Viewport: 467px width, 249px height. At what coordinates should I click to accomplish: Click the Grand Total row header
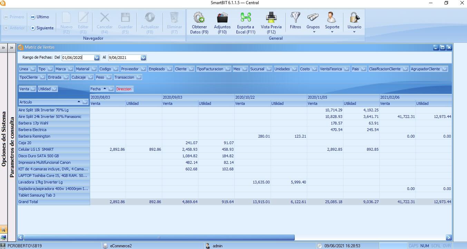54,202
